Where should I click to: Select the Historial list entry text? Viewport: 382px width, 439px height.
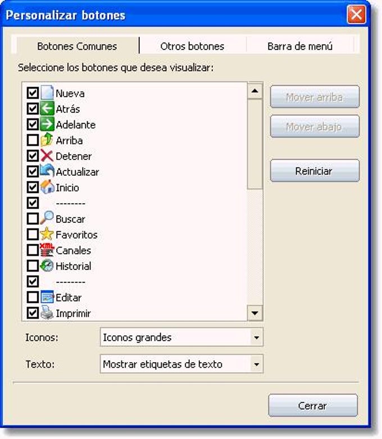click(74, 266)
